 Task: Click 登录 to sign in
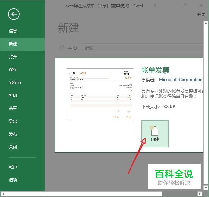[x=201, y=14]
